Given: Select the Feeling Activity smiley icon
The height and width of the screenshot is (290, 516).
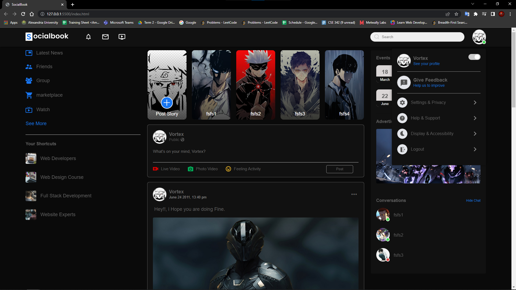Looking at the screenshot, I should point(228,169).
